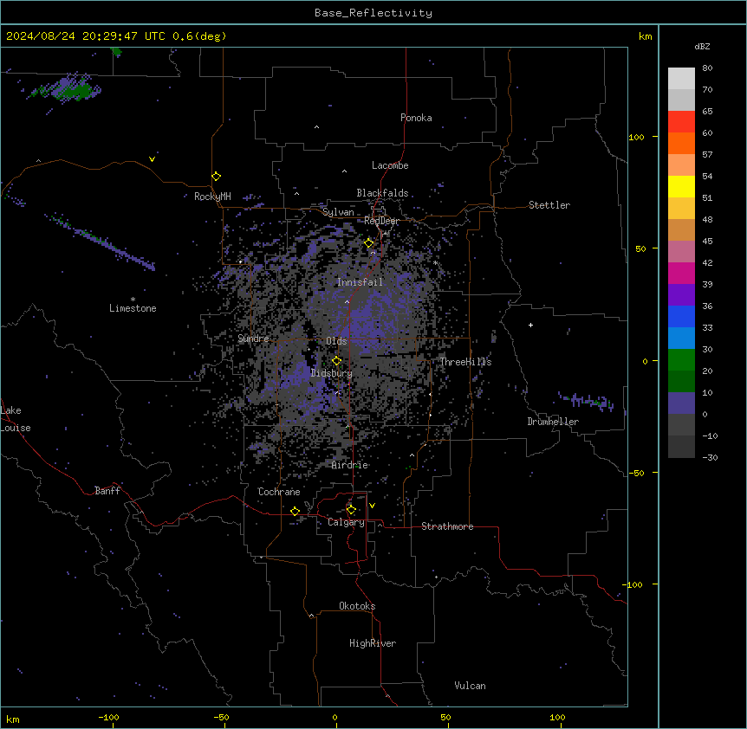The image size is (747, 729).
Task: Click the yellow diamond marker above Calgary label
Action: (x=351, y=510)
